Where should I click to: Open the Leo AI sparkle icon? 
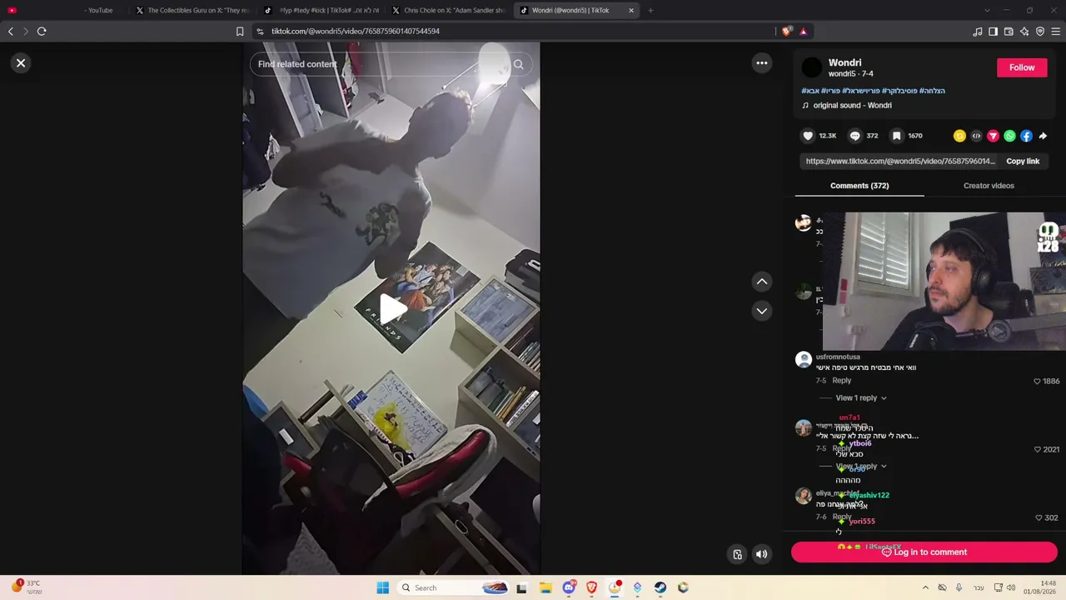1024,32
